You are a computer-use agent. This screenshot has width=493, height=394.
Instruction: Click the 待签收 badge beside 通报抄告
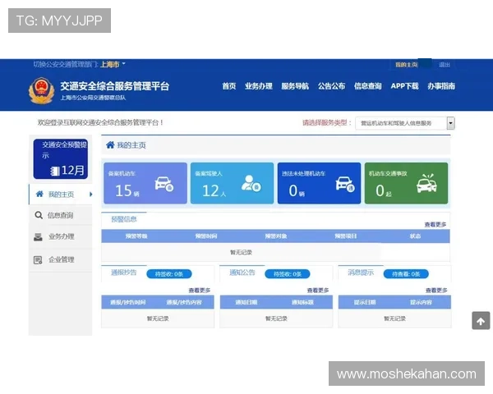(x=169, y=274)
